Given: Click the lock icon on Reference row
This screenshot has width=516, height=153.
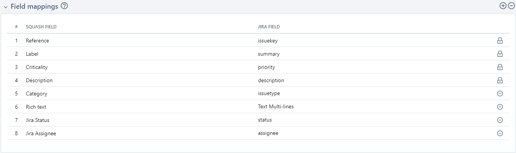Looking at the screenshot, I should [x=500, y=41].
